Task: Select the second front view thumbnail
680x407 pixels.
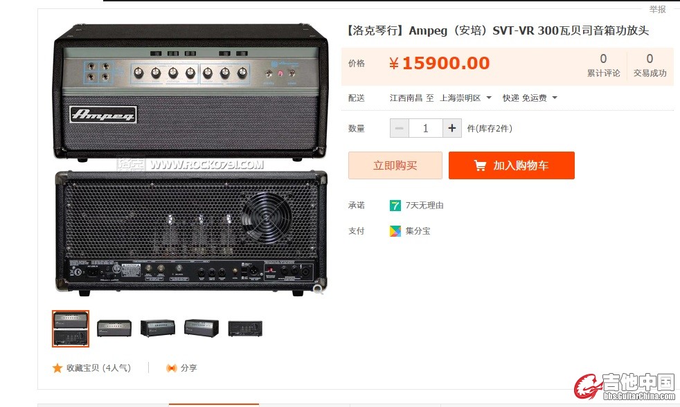Action: [x=114, y=329]
